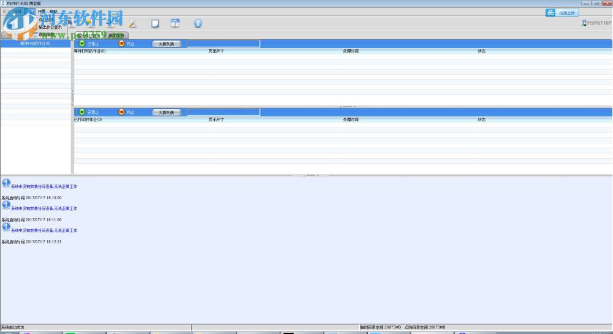Click orange stop icon in waiting-to-print queue

[121, 44]
